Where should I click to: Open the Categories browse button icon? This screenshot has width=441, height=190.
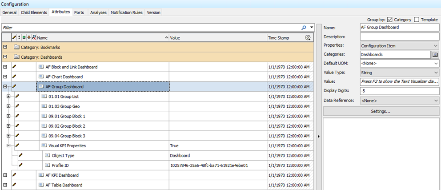pos(435,54)
